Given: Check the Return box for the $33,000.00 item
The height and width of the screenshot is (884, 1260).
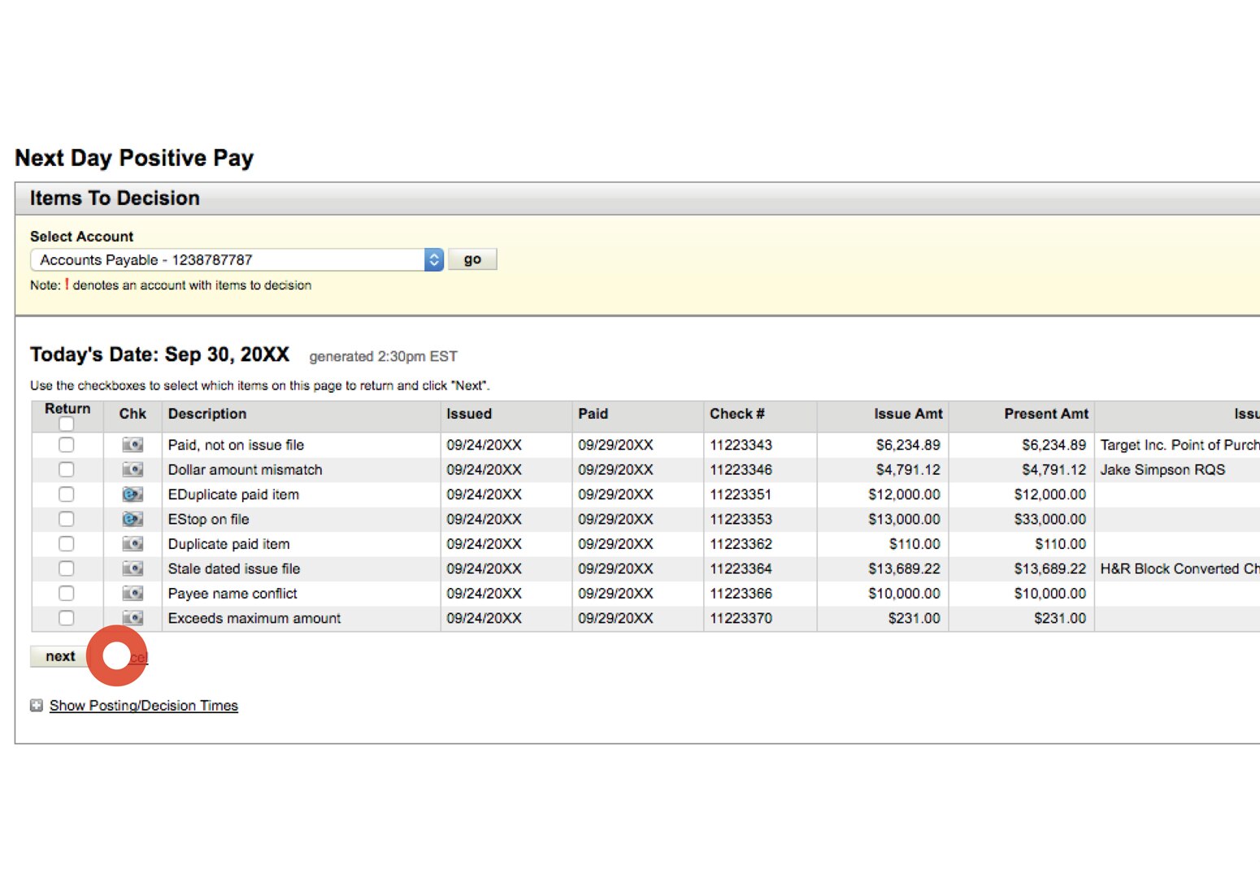Looking at the screenshot, I should tap(66, 519).
